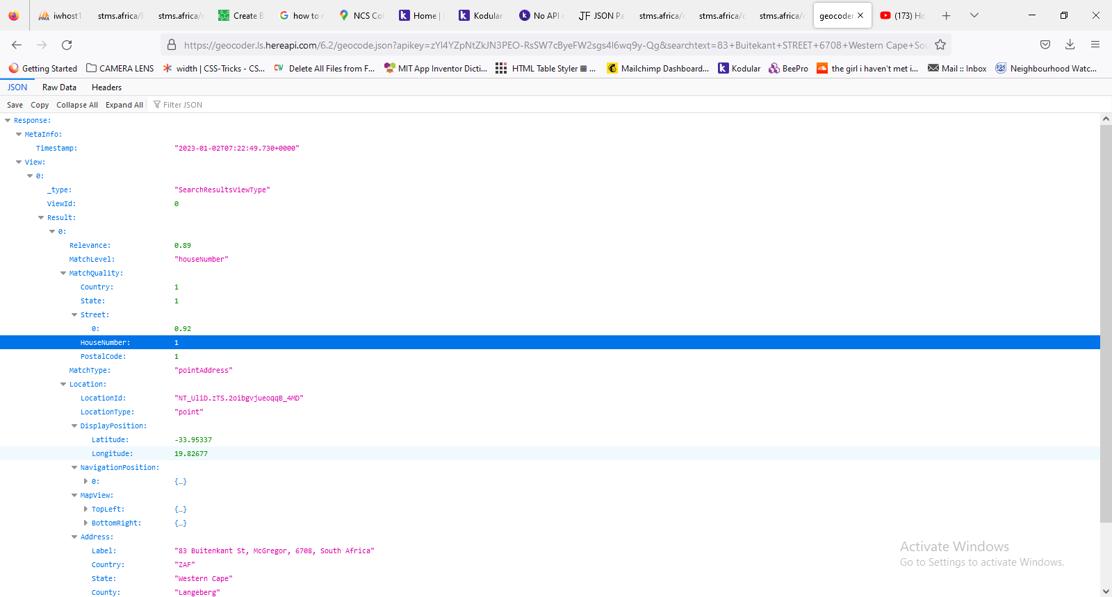1112x597 pixels.
Task: Switch to the NCS Co tab
Action: [361, 15]
